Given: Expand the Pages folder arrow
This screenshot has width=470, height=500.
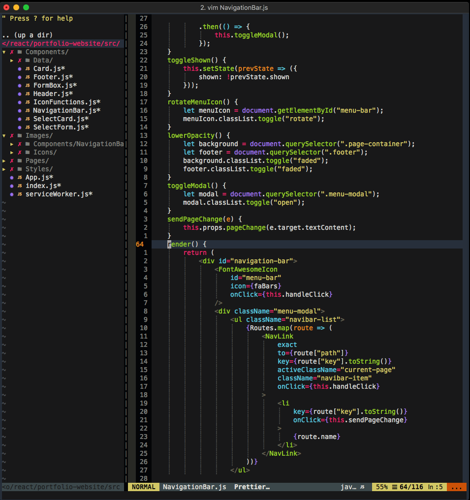Looking at the screenshot, I should [x=4, y=161].
